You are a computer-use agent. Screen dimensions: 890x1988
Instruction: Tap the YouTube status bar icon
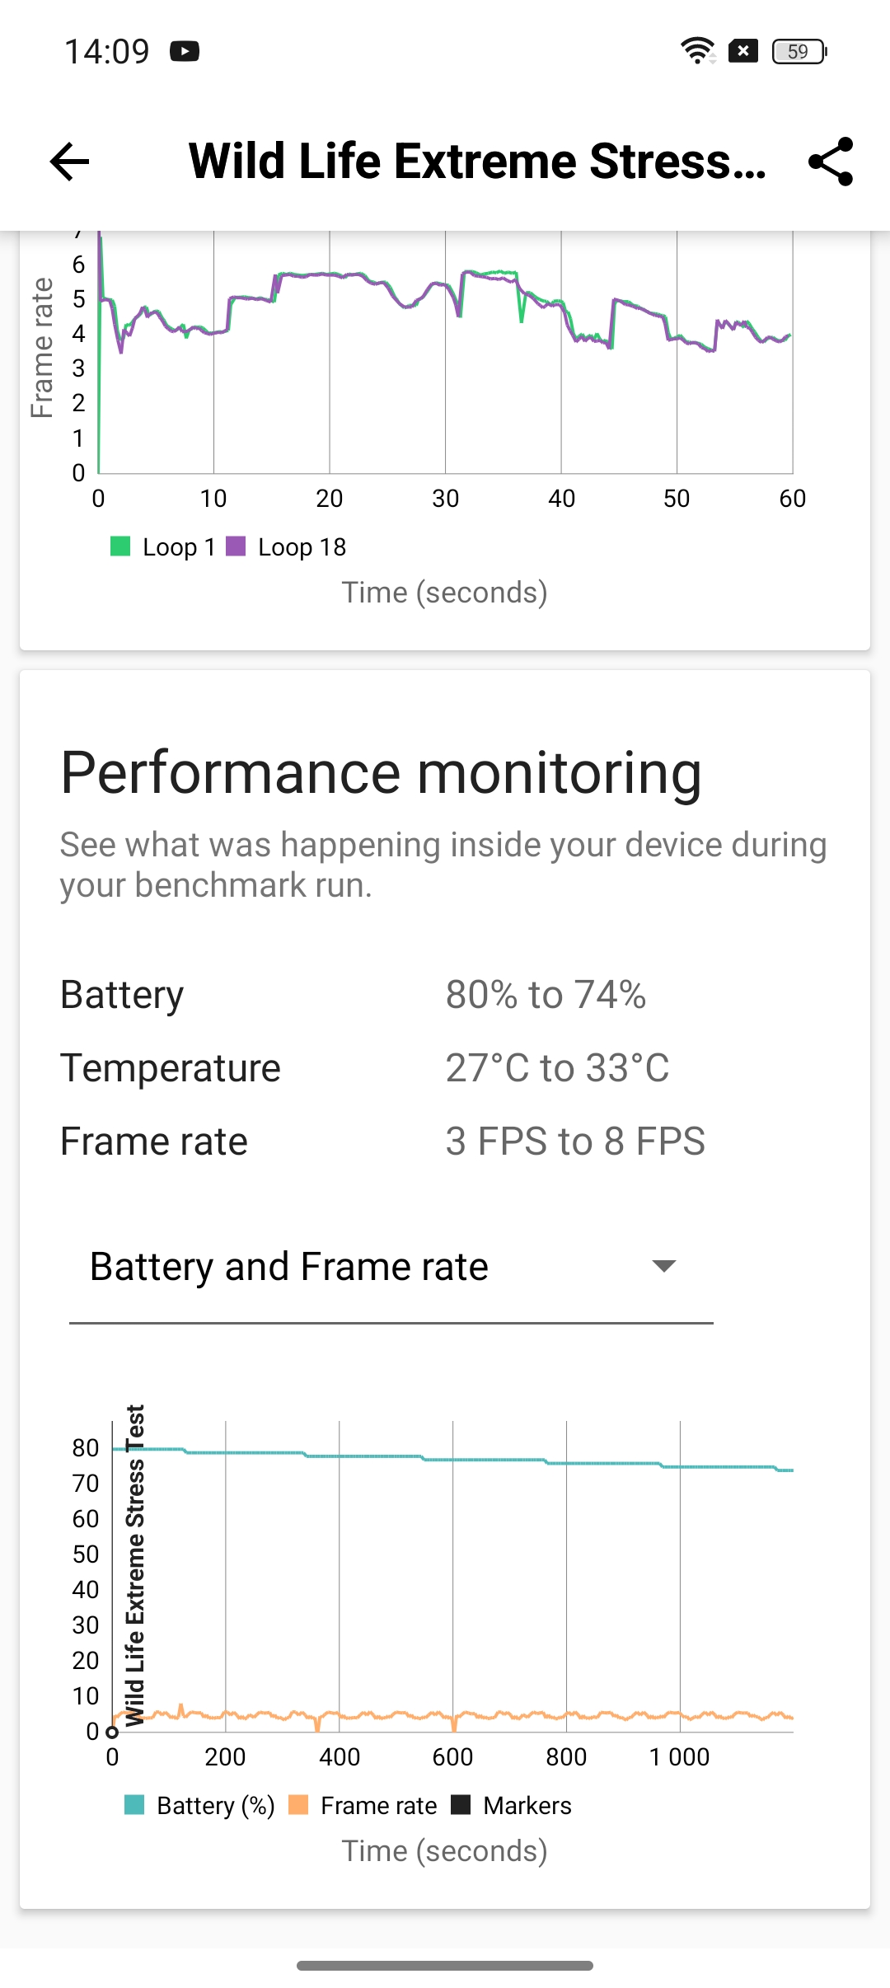pyautogui.click(x=185, y=52)
